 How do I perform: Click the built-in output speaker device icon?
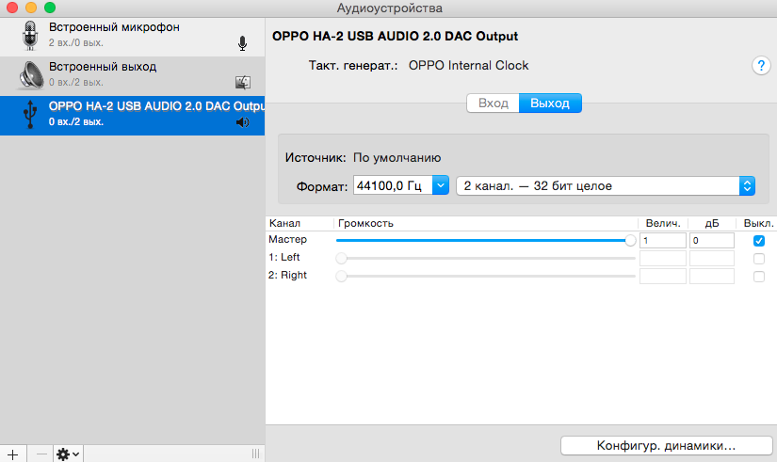31,75
